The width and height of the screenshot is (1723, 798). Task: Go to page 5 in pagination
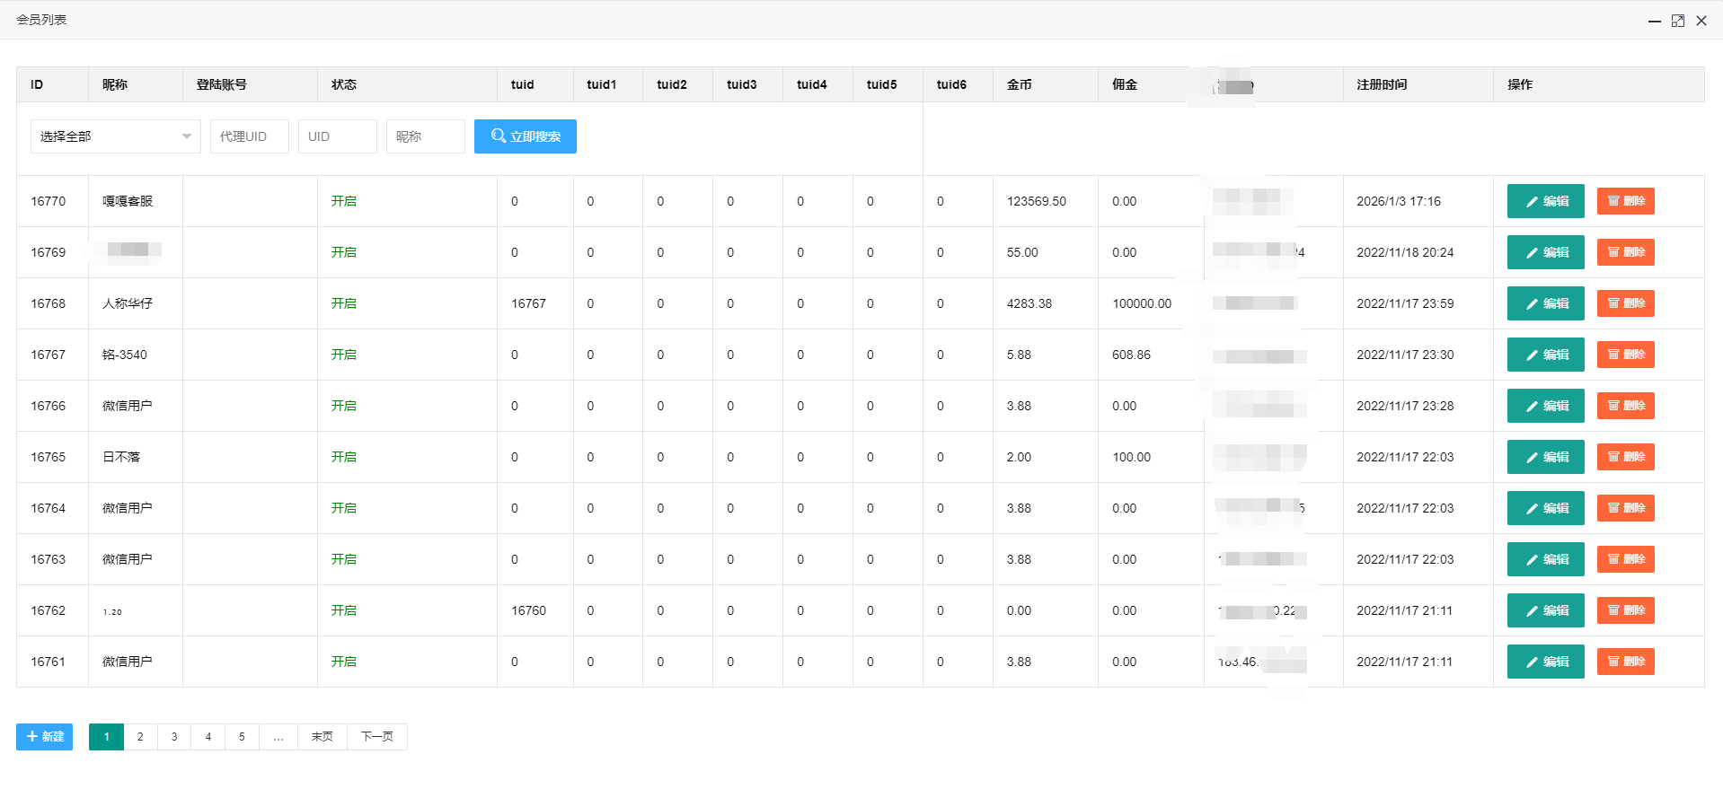click(x=242, y=737)
